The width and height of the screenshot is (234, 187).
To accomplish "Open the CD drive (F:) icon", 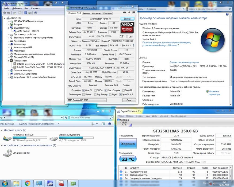I will [7, 153].
